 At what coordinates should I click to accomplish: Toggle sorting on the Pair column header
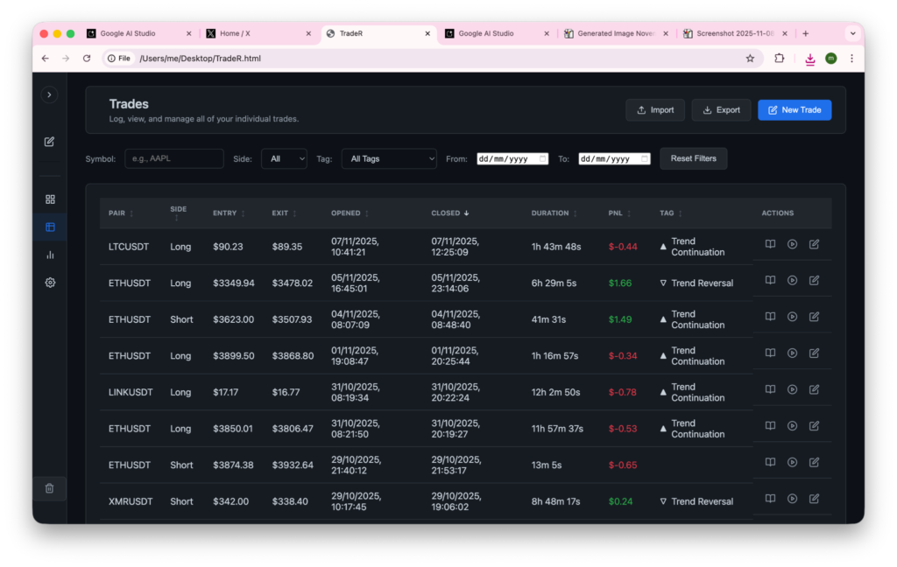[121, 213]
